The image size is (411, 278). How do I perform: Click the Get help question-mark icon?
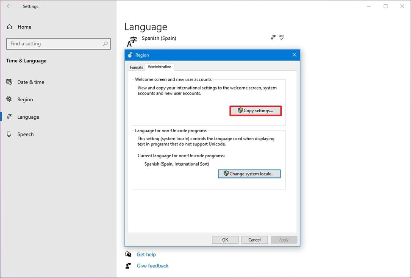coord(128,254)
